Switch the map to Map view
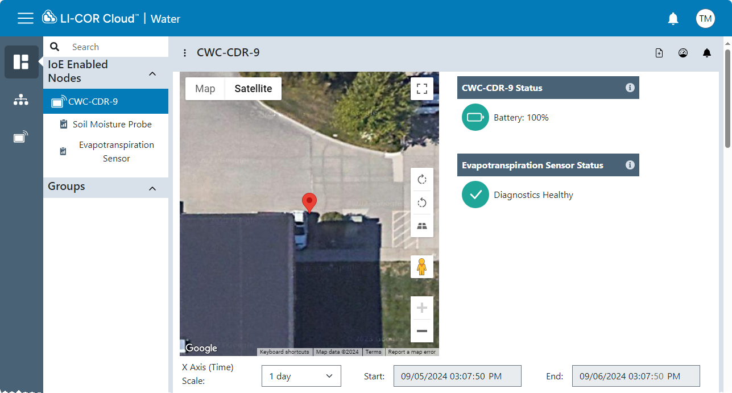 205,89
